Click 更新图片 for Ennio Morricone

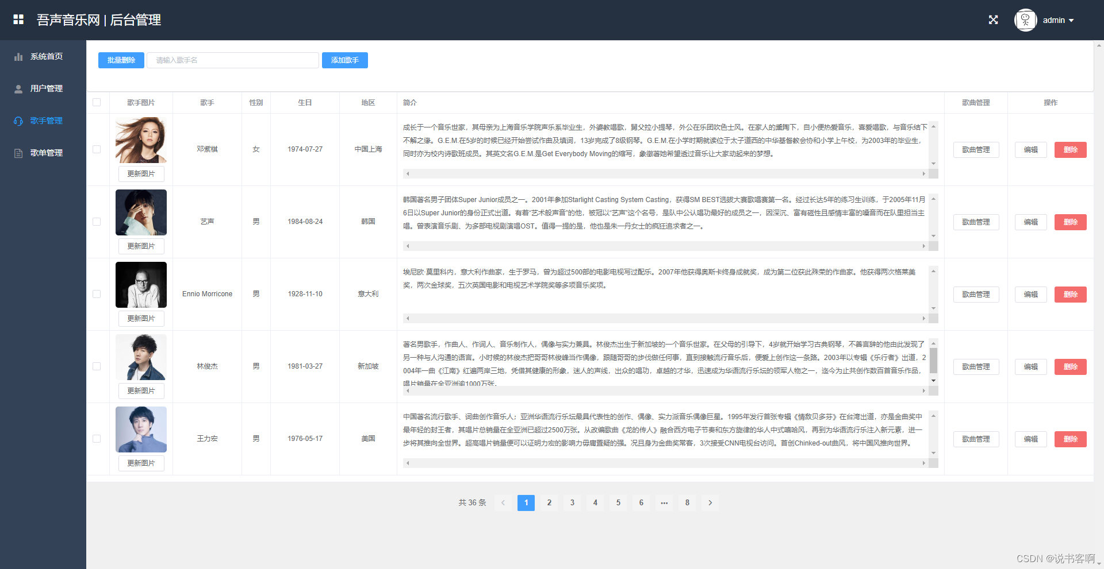(x=141, y=319)
